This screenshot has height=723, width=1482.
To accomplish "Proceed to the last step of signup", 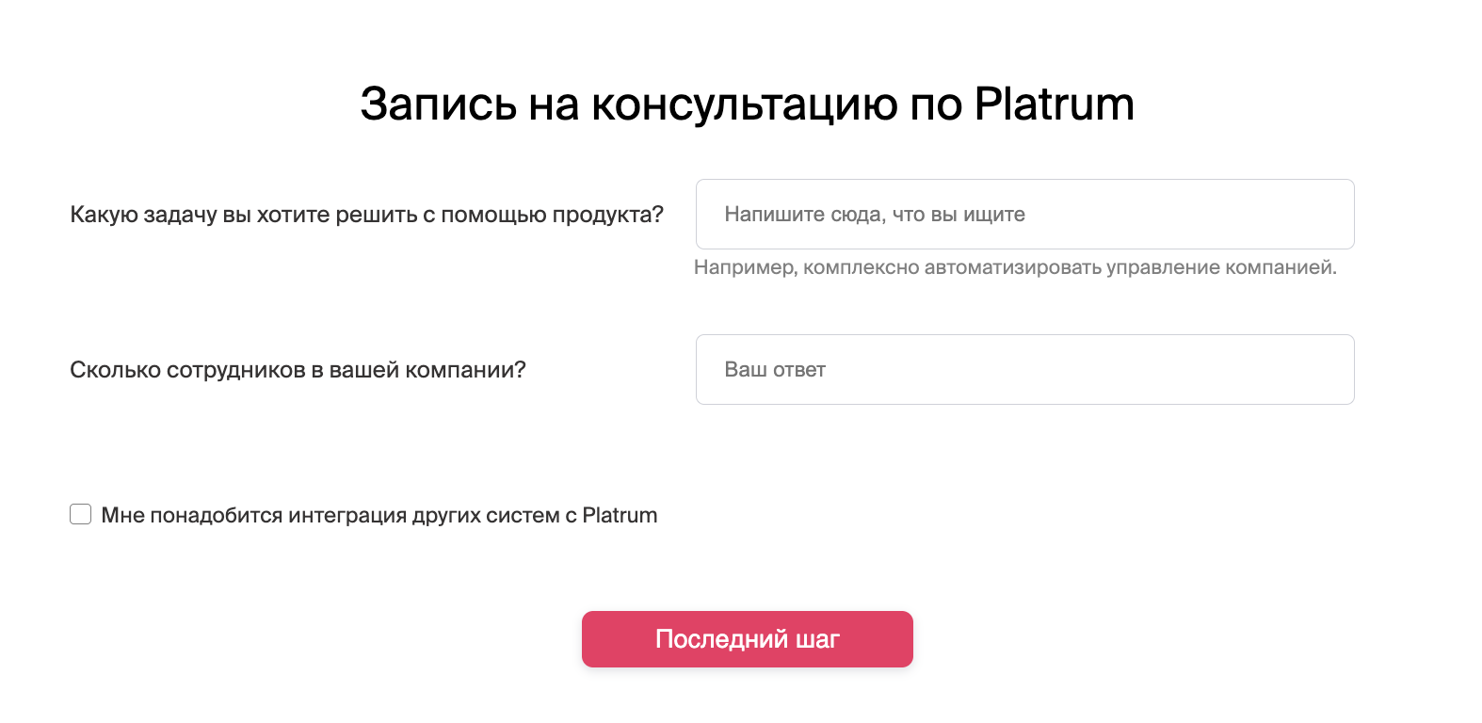I will [747, 638].
